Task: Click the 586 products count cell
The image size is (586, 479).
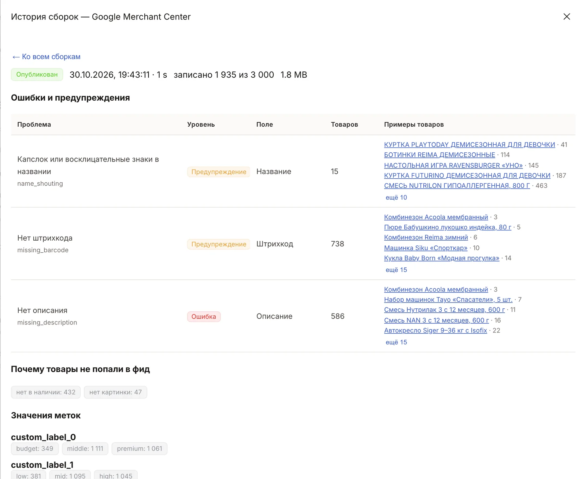Action: point(337,316)
